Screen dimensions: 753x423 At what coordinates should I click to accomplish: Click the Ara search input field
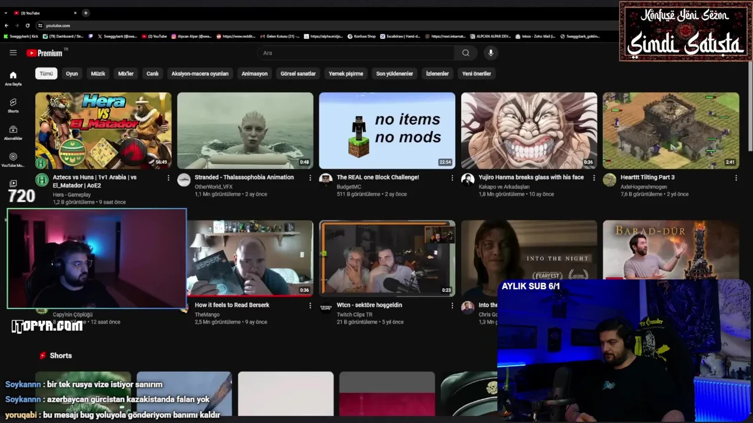pyautogui.click(x=356, y=53)
